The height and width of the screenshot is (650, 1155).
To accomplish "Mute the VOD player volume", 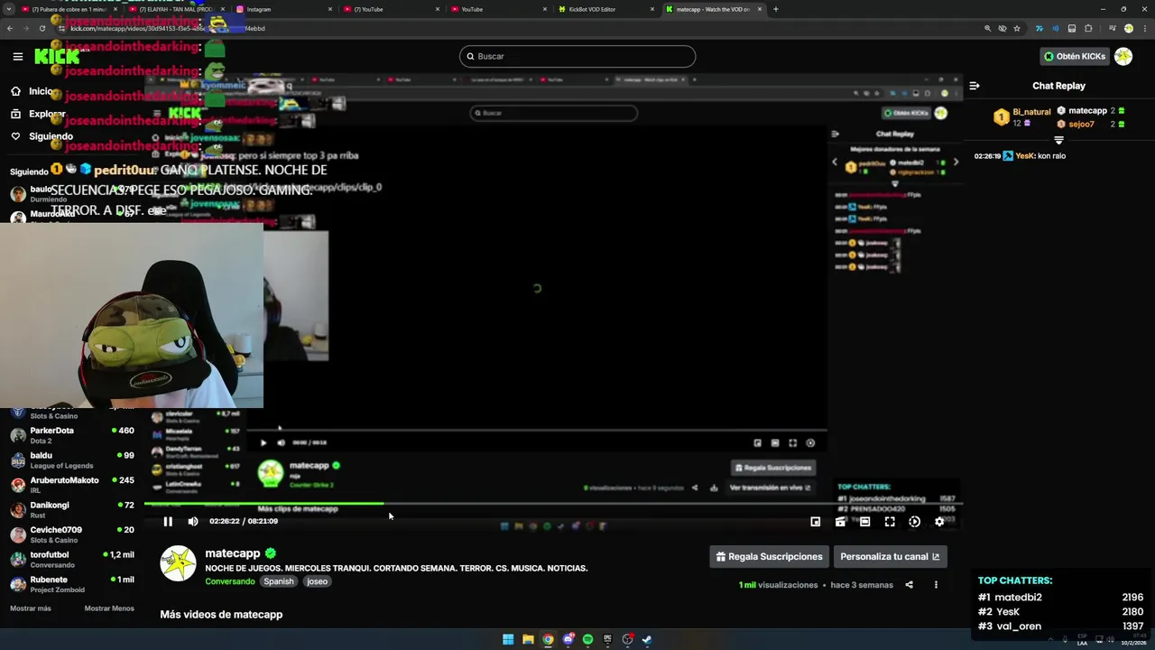I will coord(192,521).
